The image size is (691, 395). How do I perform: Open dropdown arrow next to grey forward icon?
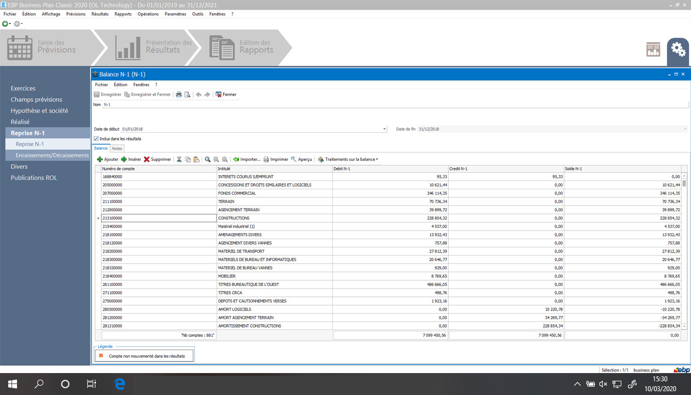[x=22, y=24]
